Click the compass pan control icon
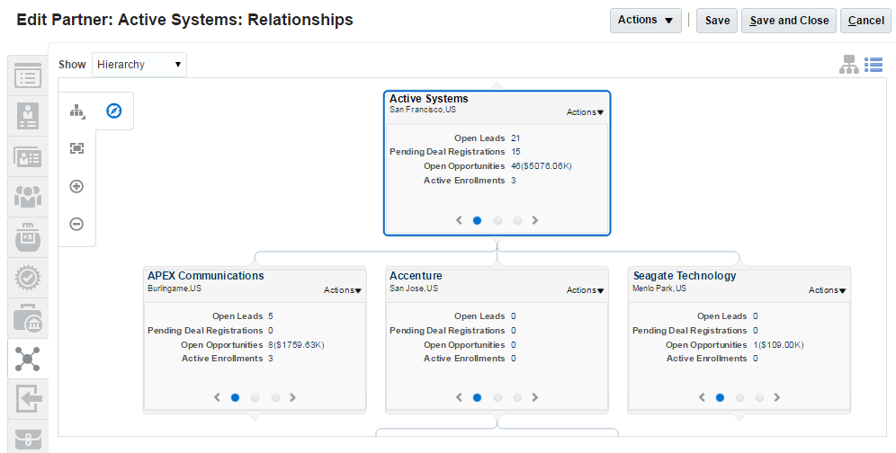This screenshot has height=453, width=896. click(114, 111)
